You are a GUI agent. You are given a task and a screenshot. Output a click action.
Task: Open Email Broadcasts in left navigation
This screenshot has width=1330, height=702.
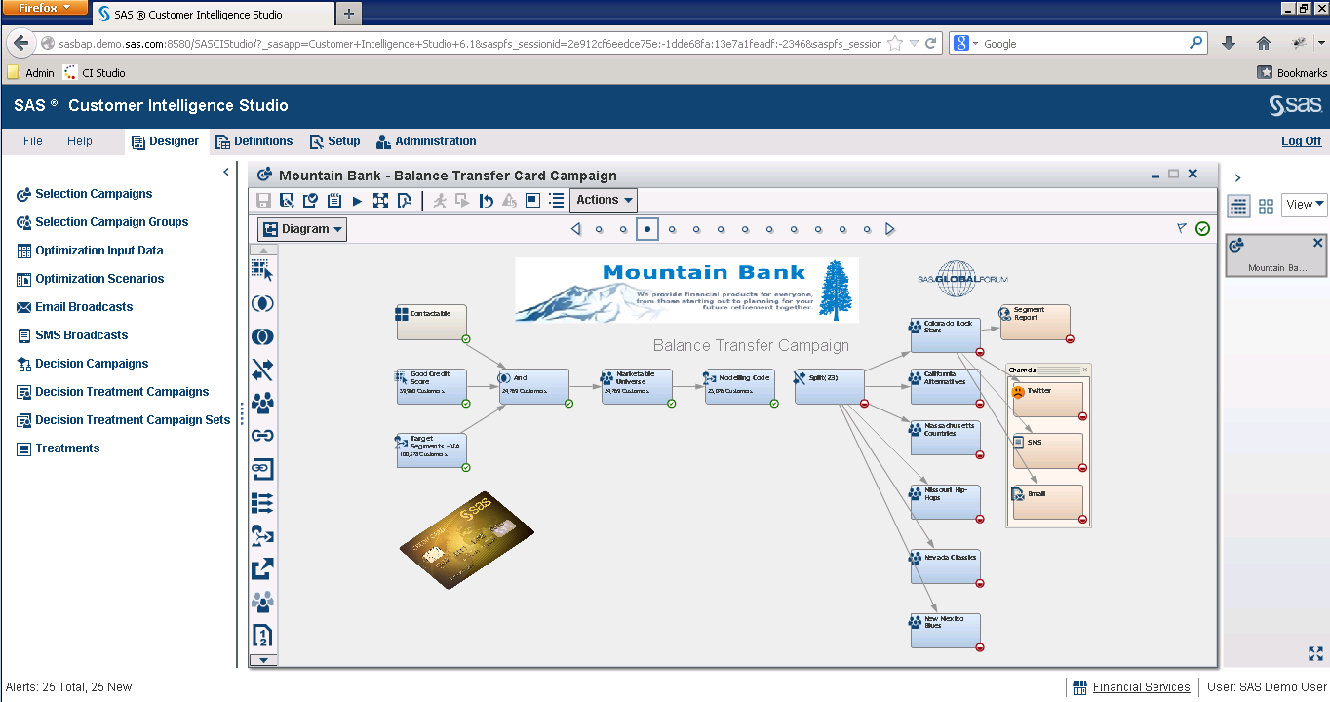click(x=75, y=307)
